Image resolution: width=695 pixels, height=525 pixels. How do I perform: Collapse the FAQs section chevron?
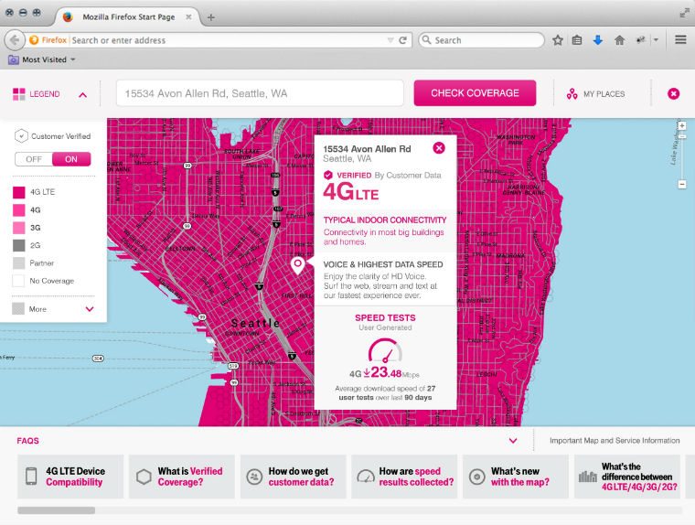coord(513,441)
